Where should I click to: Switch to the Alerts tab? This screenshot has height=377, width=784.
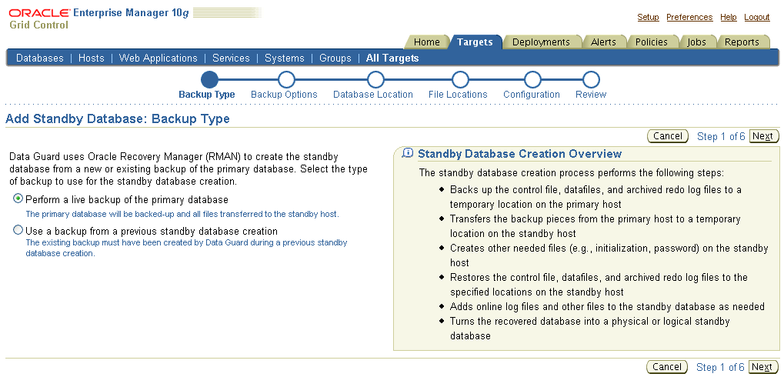point(603,42)
